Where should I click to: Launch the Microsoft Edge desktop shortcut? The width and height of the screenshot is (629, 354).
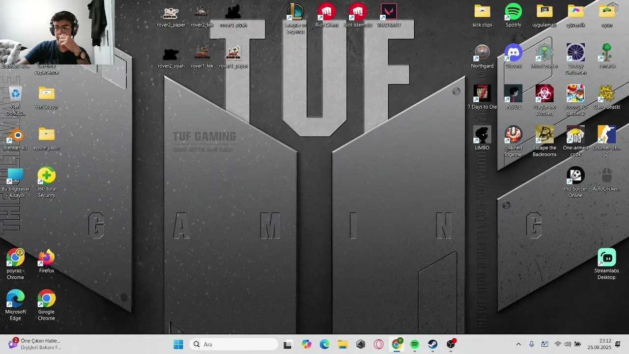(15, 306)
